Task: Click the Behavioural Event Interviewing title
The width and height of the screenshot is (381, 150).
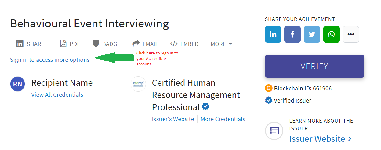Action: tap(89, 23)
